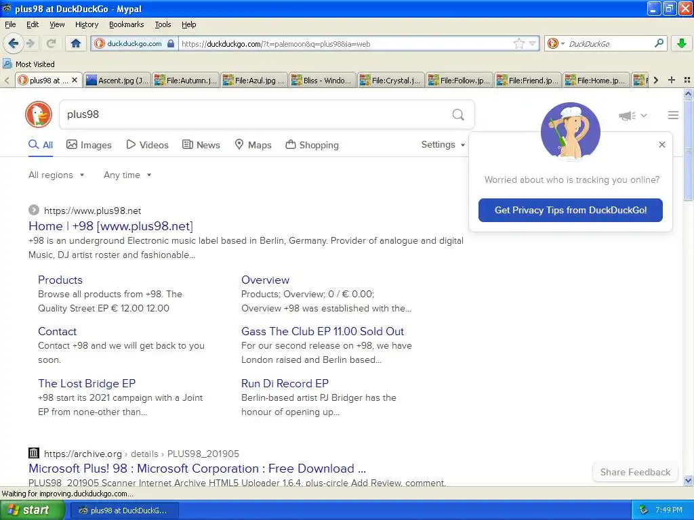Switch to News results
The image size is (694, 520).
point(201,145)
